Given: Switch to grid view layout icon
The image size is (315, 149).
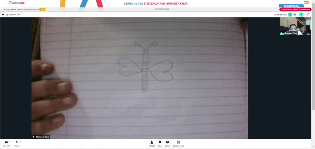Looking at the screenshot, I should pyautogui.click(x=295, y=15).
